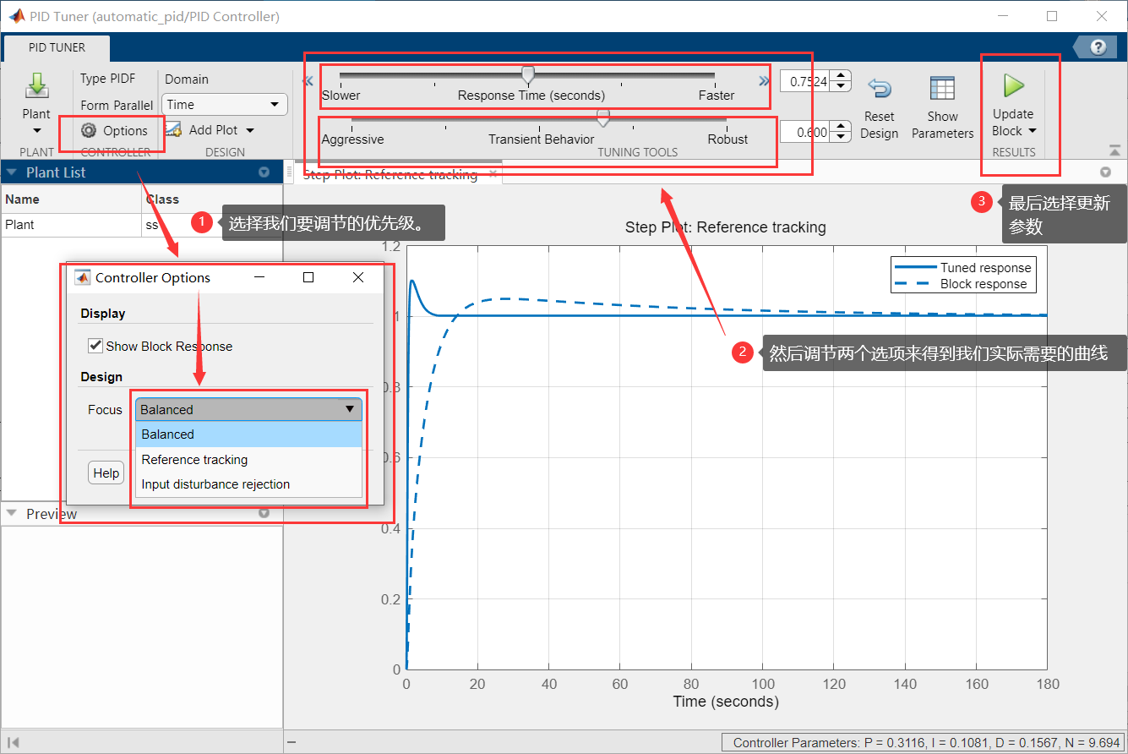Click the Plant import icon
The height and width of the screenshot is (754, 1128).
click(x=36, y=87)
